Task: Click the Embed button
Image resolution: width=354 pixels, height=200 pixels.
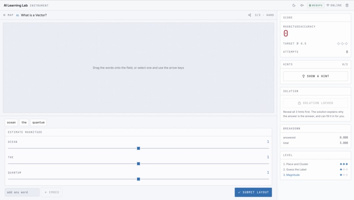Action: (x=52, y=193)
